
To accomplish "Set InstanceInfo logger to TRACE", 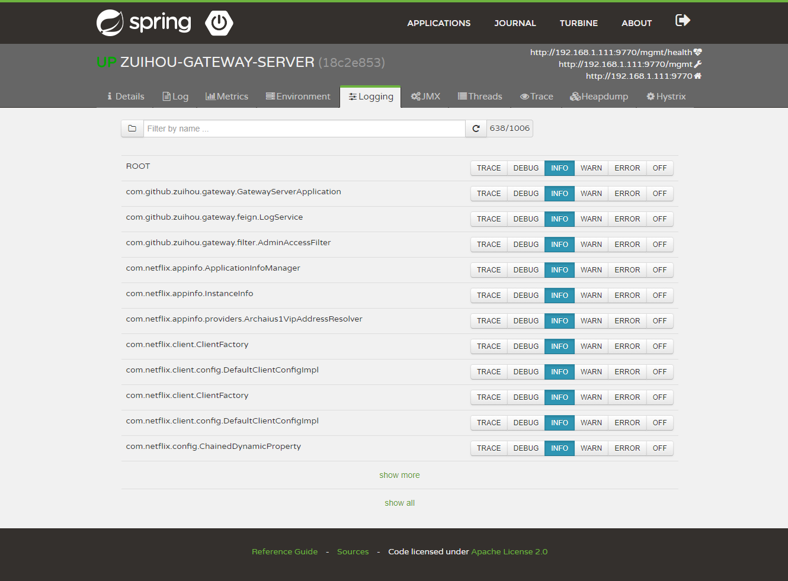I will [x=489, y=296].
